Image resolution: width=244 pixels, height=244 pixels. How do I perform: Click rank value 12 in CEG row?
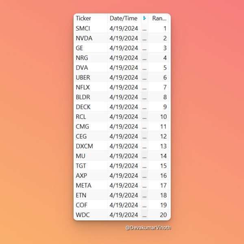[158, 136]
